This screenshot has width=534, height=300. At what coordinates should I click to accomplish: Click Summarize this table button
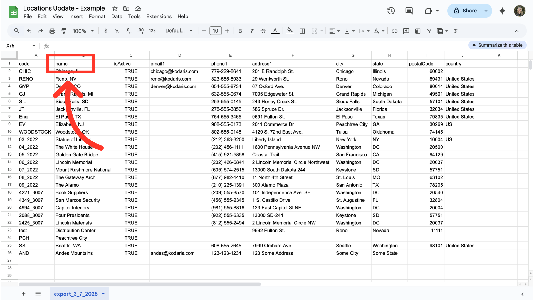497,45
